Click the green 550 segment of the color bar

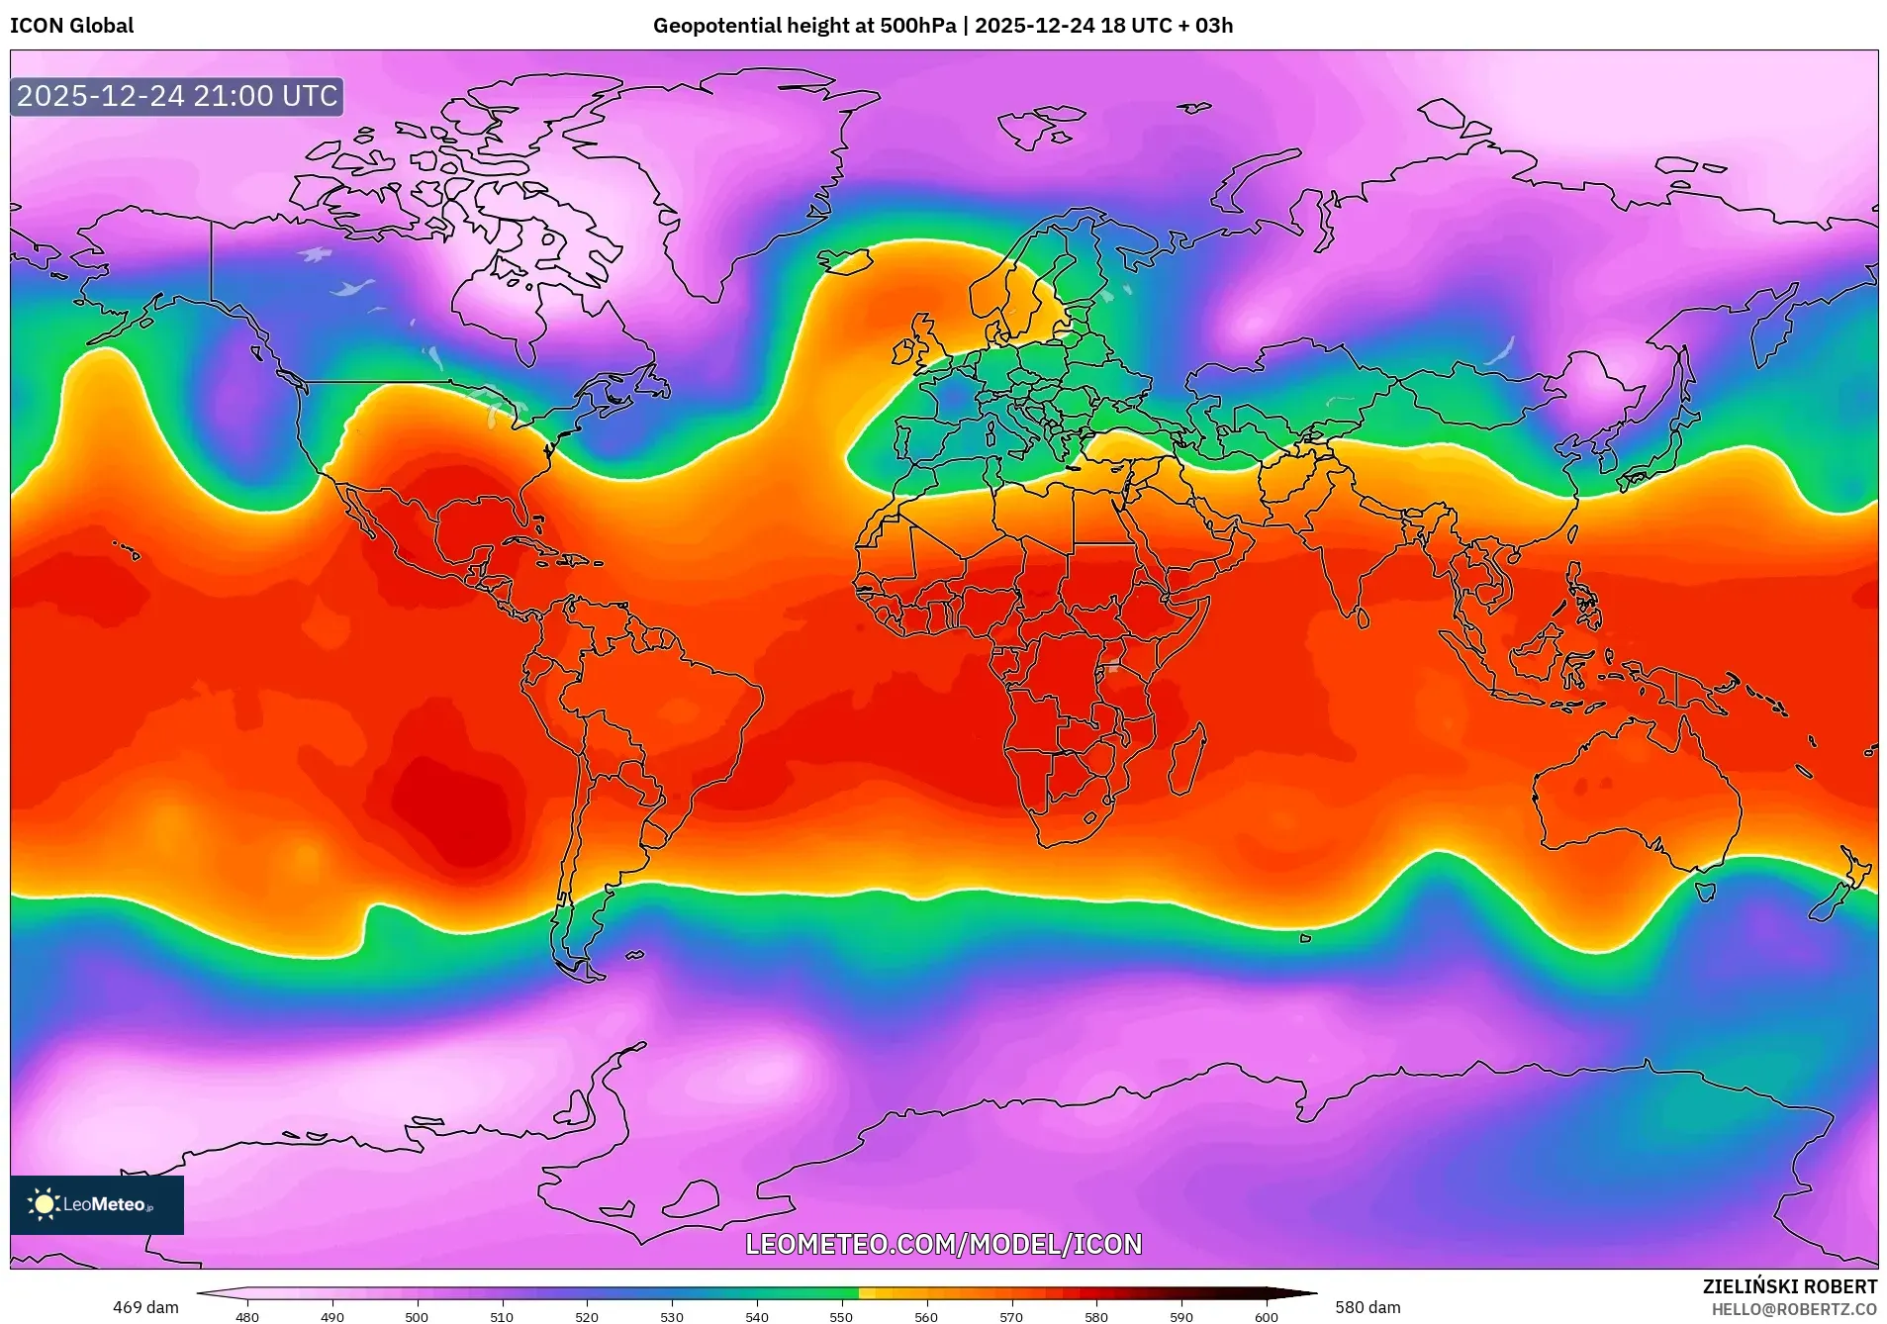point(834,1291)
